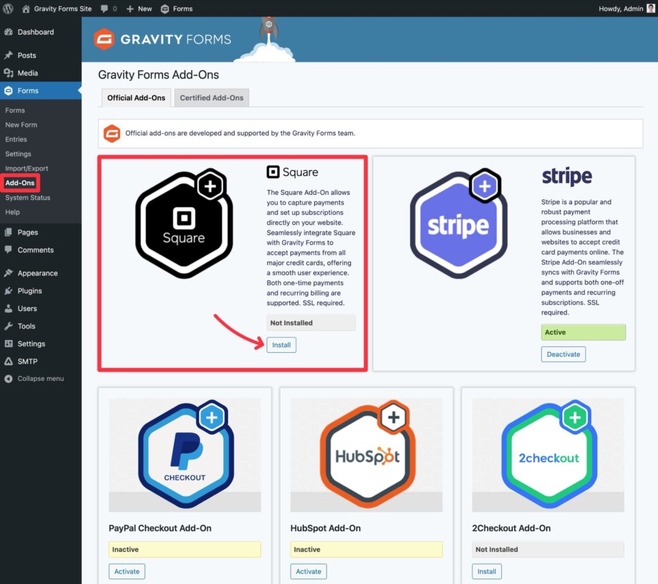Open the Forms menu in admin bar
This screenshot has height=584, width=658.
[177, 8]
